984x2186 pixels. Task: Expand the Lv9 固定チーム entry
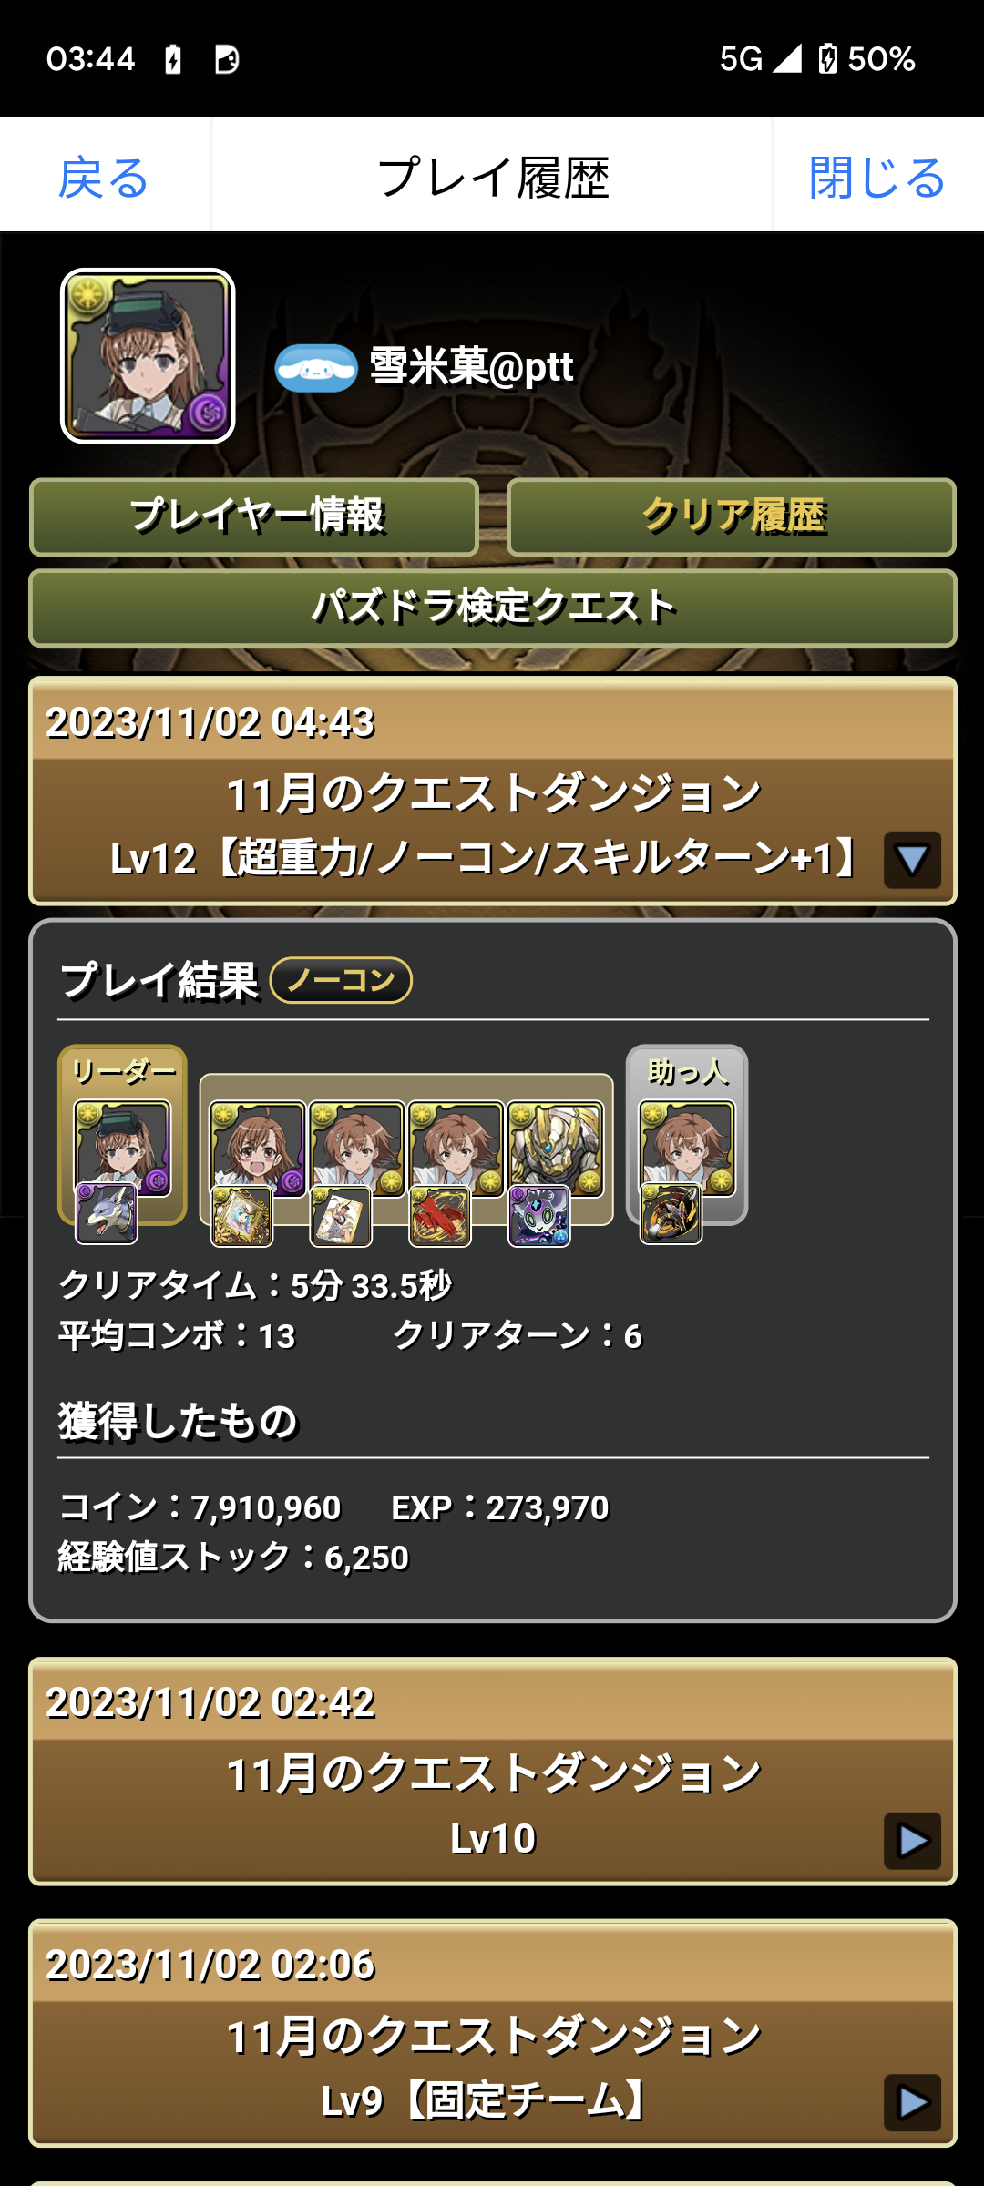[x=912, y=2102]
